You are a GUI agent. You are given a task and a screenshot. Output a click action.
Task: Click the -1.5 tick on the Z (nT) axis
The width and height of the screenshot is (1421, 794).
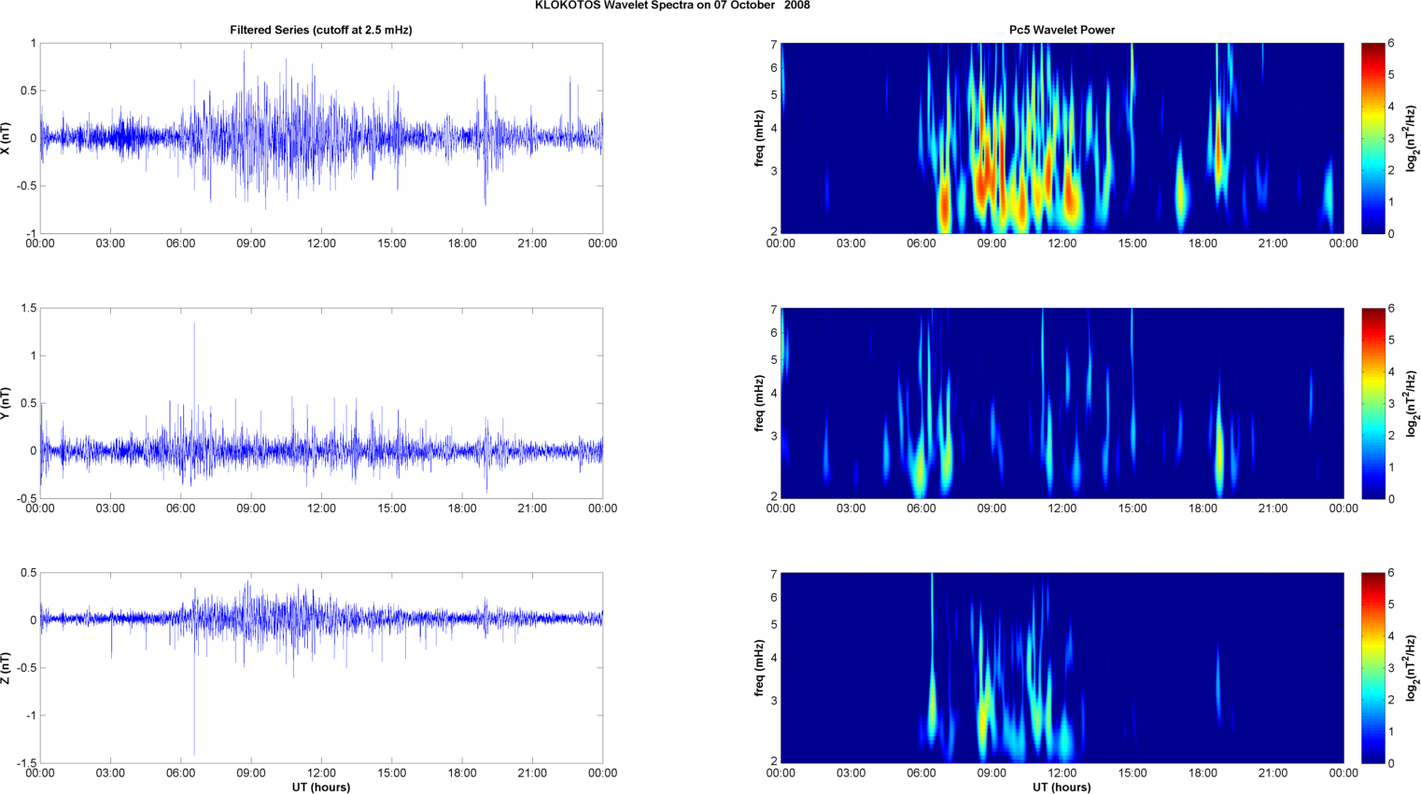[x=26, y=763]
